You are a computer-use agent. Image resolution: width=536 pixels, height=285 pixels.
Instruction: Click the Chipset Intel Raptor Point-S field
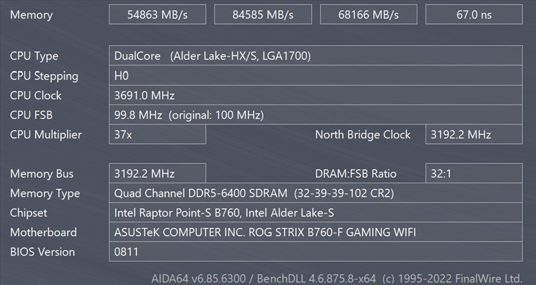pos(315,213)
